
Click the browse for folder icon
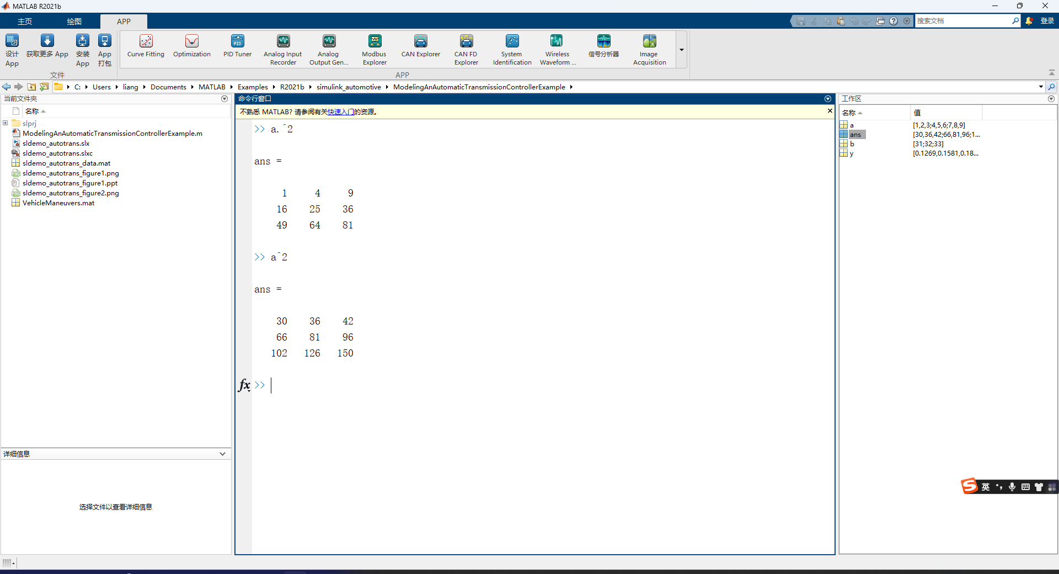point(44,87)
